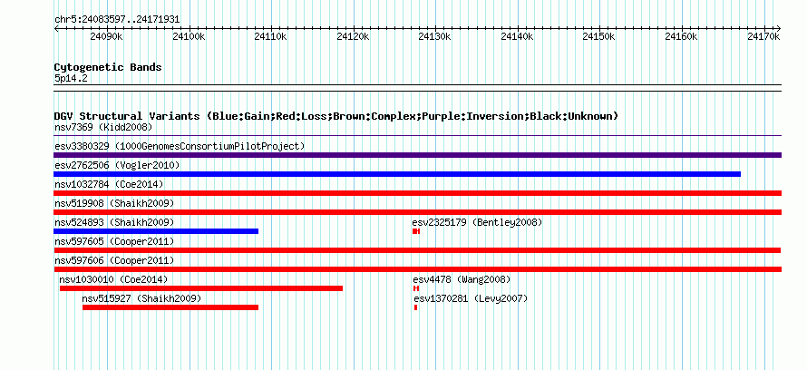Click the 24110k ruler tick label

click(271, 37)
